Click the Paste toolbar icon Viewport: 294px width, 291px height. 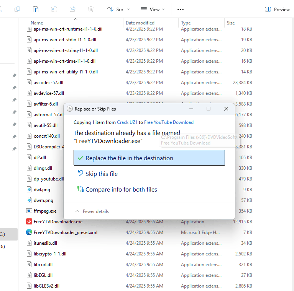35,9
